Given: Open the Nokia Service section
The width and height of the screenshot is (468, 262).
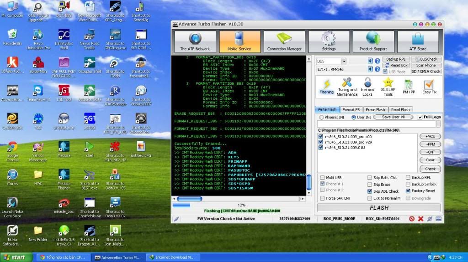Looking at the screenshot, I should point(239,41).
